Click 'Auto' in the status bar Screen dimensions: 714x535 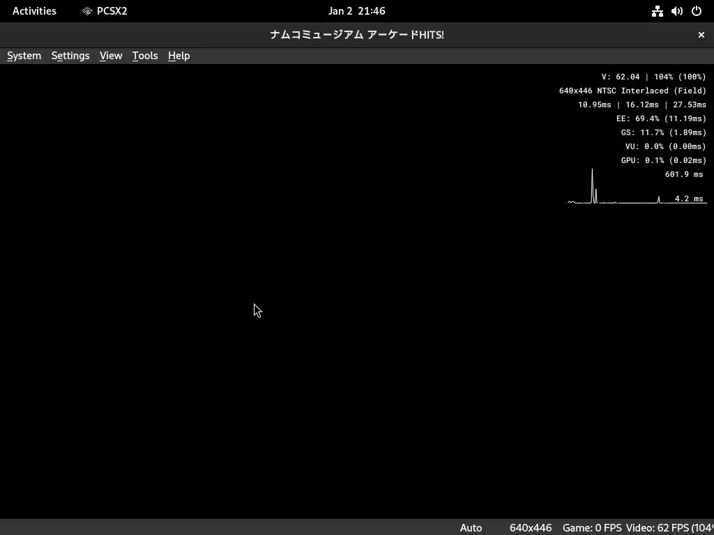tap(471, 528)
